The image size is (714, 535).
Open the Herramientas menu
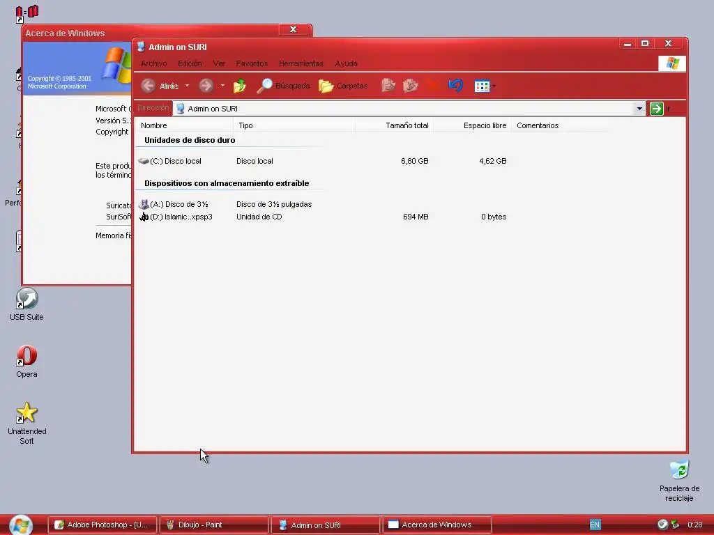click(x=301, y=63)
